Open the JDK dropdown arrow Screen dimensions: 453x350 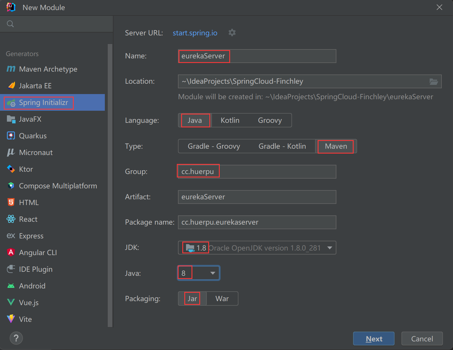330,248
